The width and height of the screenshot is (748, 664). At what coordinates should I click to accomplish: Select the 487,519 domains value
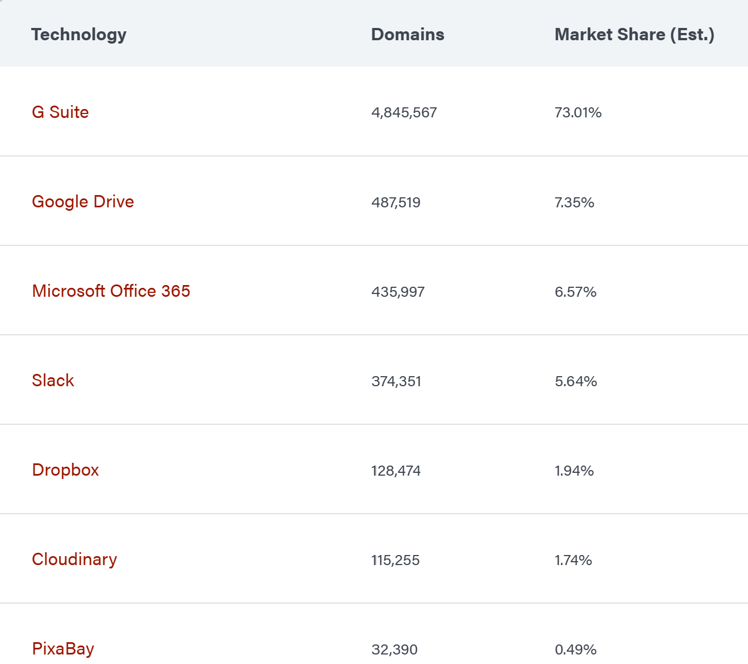[396, 202]
